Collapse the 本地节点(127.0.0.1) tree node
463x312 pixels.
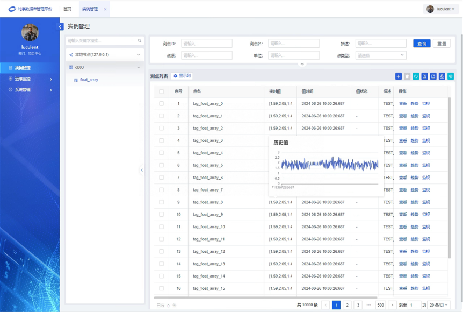pyautogui.click(x=139, y=55)
